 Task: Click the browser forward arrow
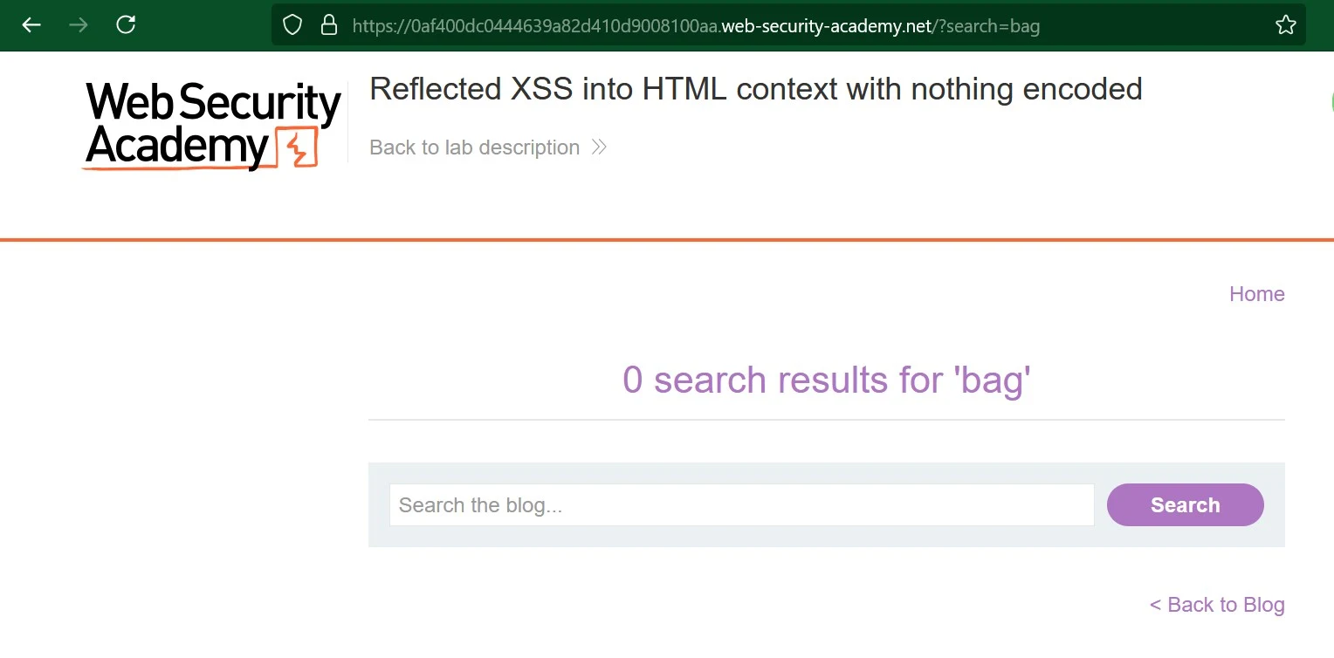79,25
